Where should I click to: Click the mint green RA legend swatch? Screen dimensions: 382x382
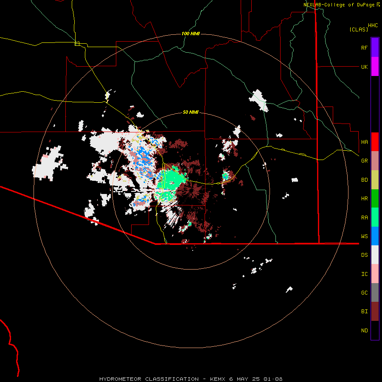click(x=375, y=217)
